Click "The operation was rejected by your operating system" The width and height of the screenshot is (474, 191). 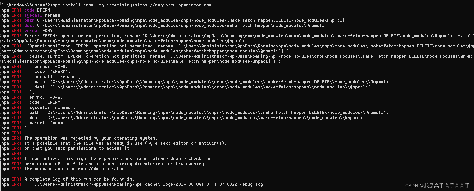[x=91, y=138]
